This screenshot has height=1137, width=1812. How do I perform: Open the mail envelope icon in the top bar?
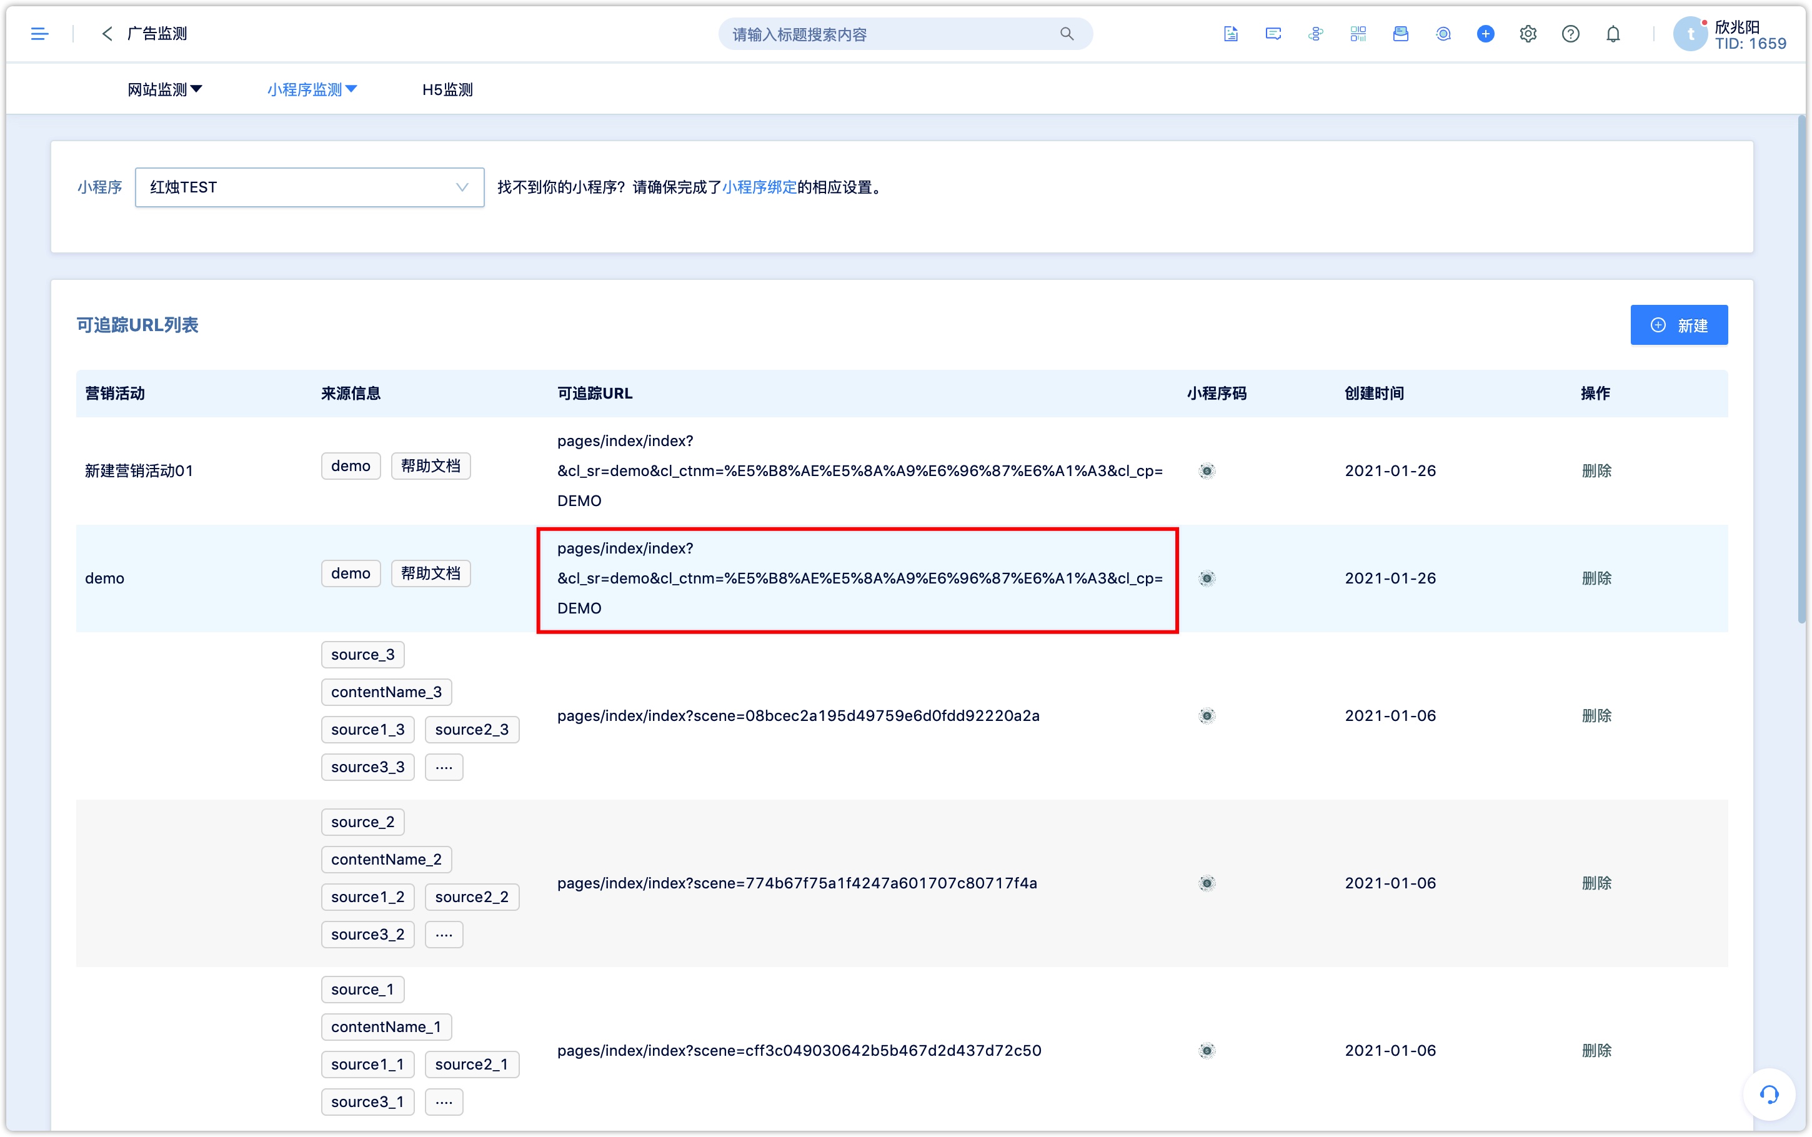click(x=1400, y=34)
